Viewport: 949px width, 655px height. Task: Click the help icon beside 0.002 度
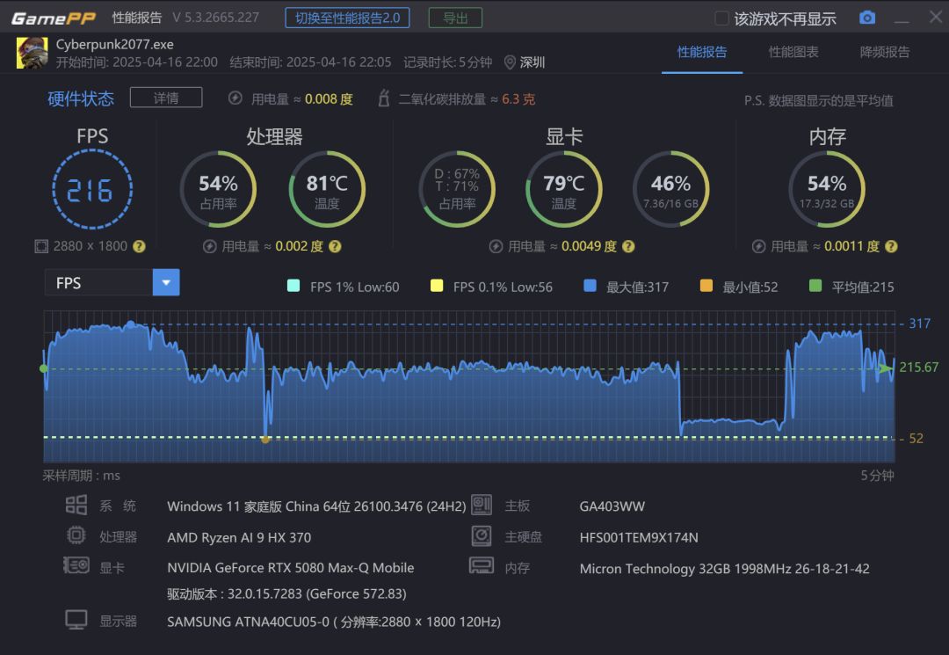tap(335, 246)
